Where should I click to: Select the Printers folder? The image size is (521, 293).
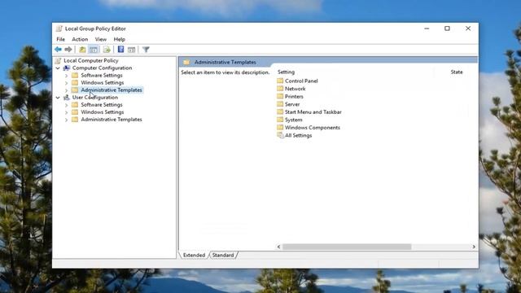[294, 97]
